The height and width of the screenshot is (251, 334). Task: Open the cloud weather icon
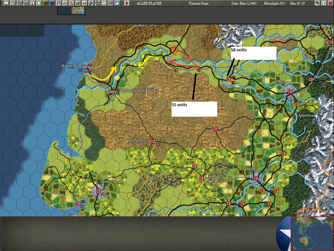tap(117, 3)
